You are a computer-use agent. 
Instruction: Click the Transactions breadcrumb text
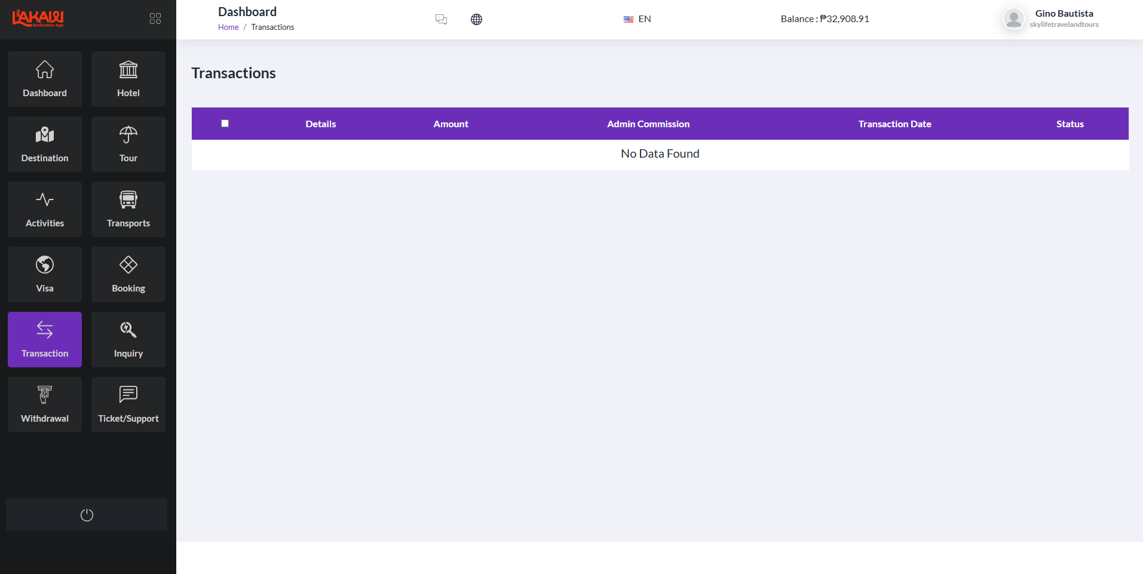272,27
